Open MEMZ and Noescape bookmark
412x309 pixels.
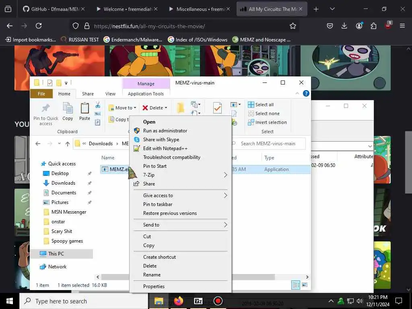tap(262, 40)
